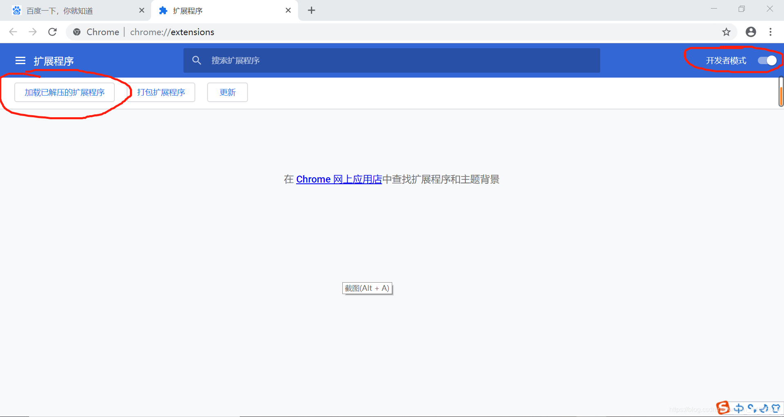Open Chrome's three-dot customize menu

pos(771,32)
